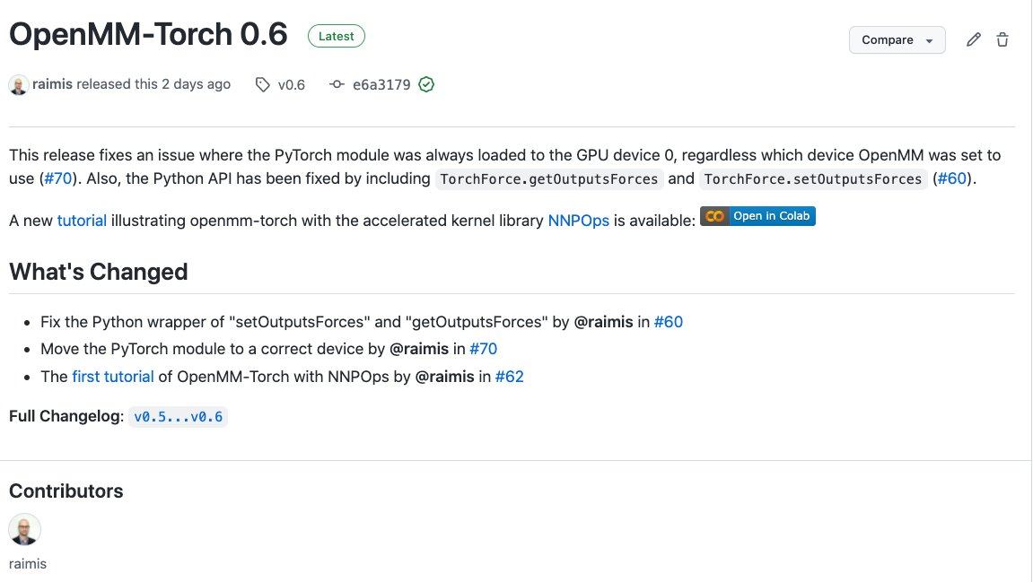Click the green verified checkmark icon
This screenshot has width=1033, height=582.
[426, 84]
